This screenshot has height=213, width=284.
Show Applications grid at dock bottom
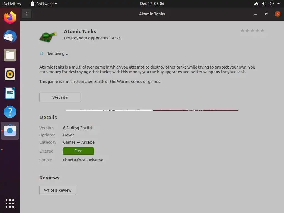coord(10,204)
